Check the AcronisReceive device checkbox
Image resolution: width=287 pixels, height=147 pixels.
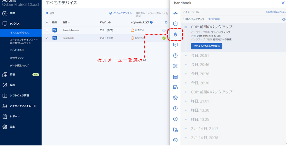point(47,30)
